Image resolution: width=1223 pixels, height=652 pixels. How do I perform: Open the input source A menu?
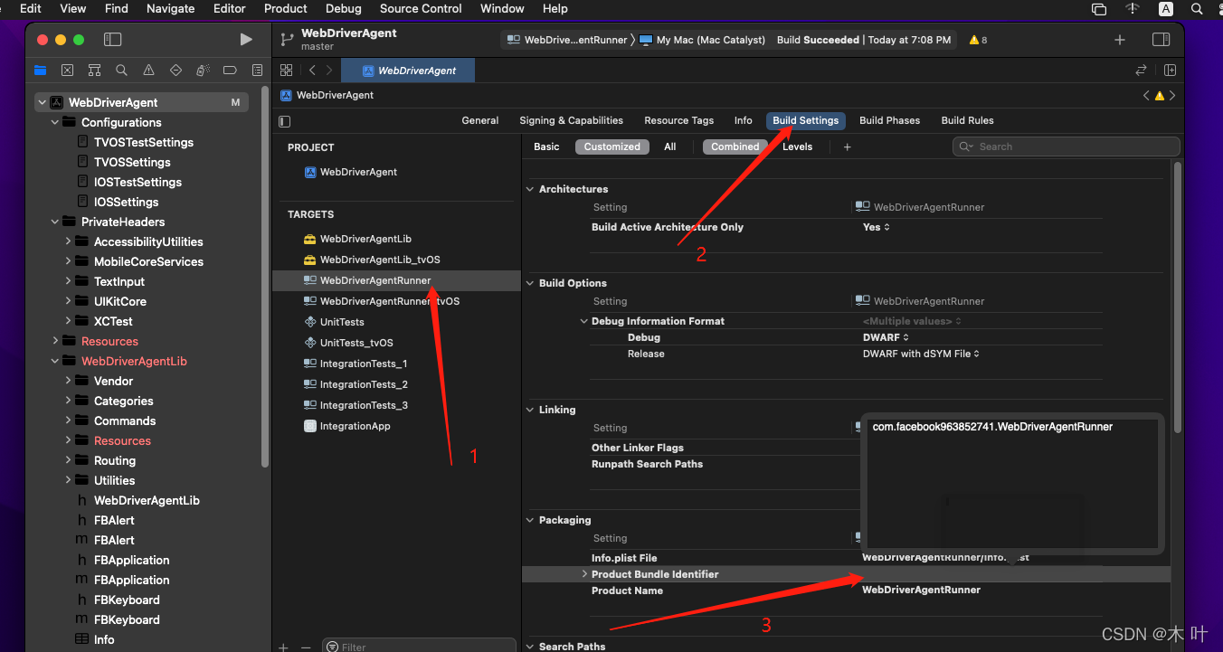click(x=1166, y=9)
